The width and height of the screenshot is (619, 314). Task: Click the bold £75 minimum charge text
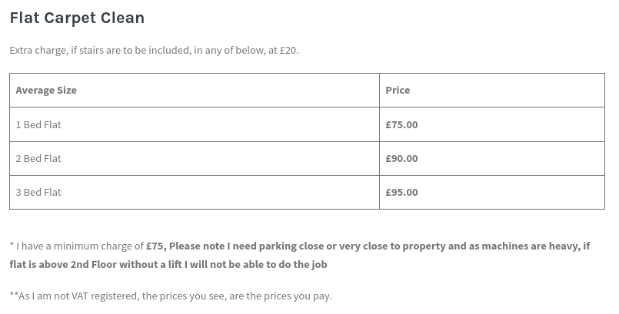[155, 246]
